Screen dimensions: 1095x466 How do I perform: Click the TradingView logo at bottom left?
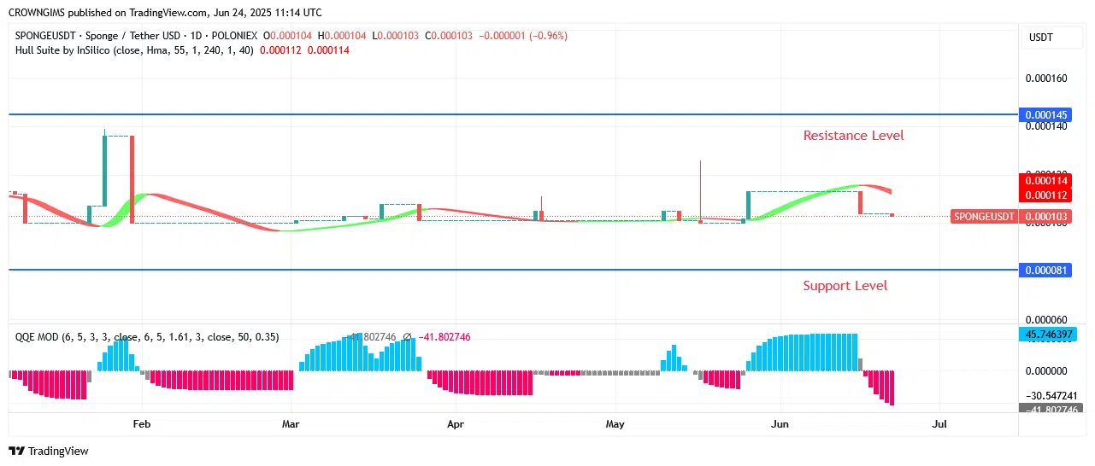(49, 451)
